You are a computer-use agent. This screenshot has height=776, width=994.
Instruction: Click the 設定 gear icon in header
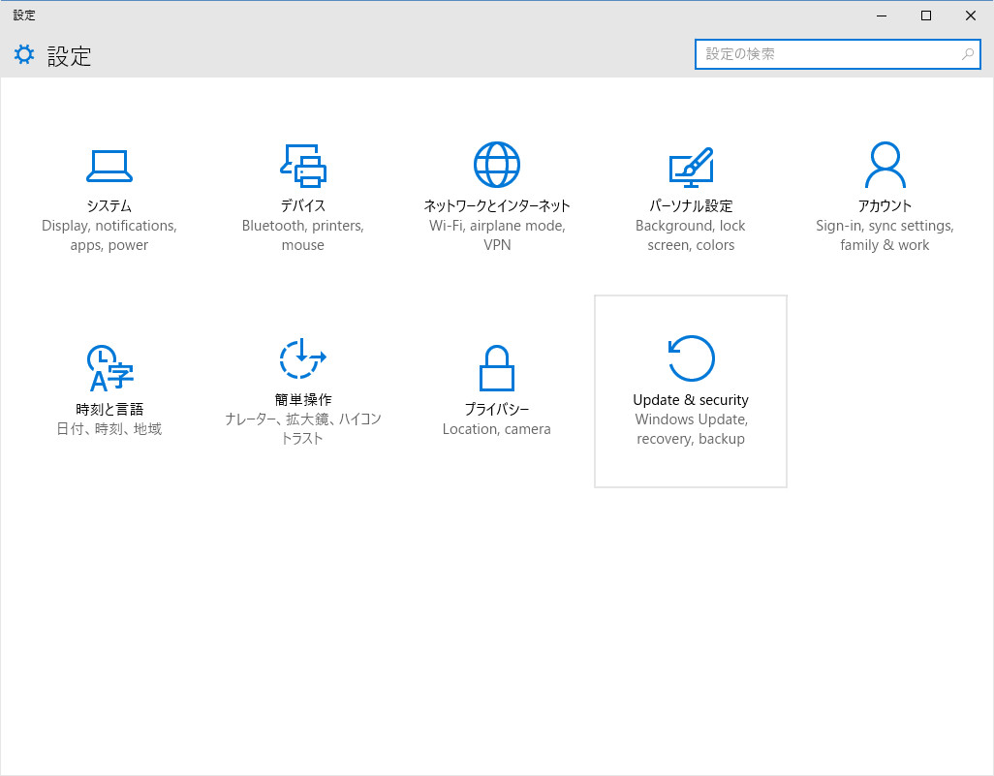(24, 54)
